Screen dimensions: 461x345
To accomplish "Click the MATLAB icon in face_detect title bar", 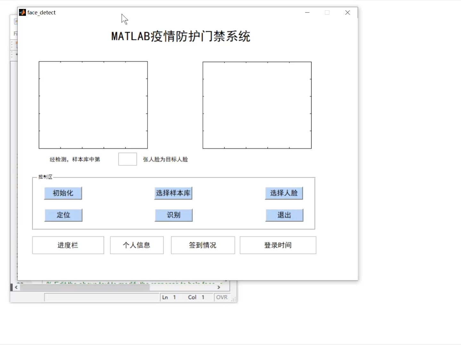I will point(22,12).
